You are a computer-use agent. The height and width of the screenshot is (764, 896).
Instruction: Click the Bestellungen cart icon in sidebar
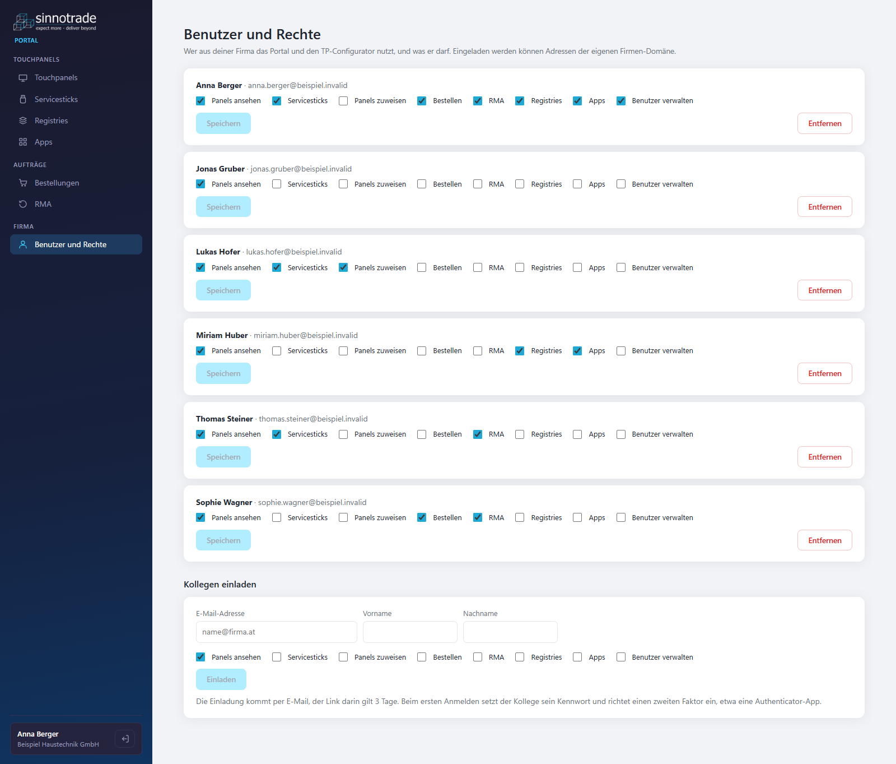tap(23, 183)
